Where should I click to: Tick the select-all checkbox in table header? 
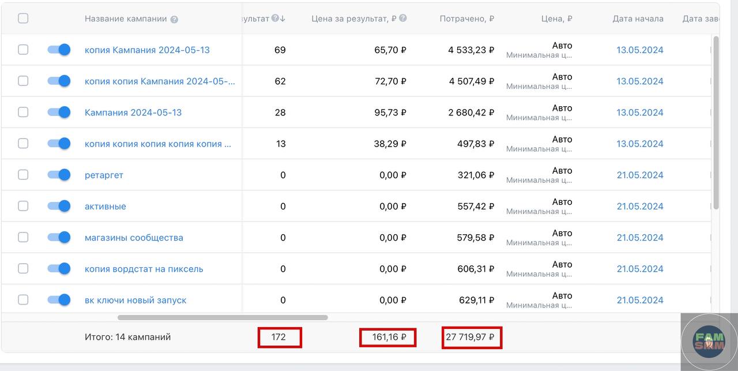[23, 18]
